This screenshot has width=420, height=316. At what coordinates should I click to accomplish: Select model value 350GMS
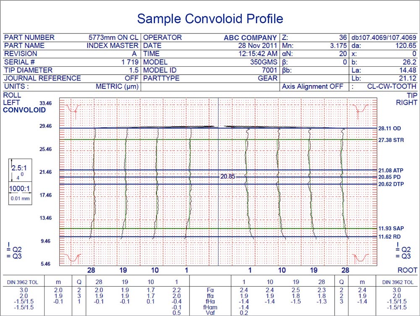click(264, 62)
